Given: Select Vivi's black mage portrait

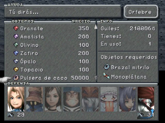Looking at the screenshot, I should point(35,99).
